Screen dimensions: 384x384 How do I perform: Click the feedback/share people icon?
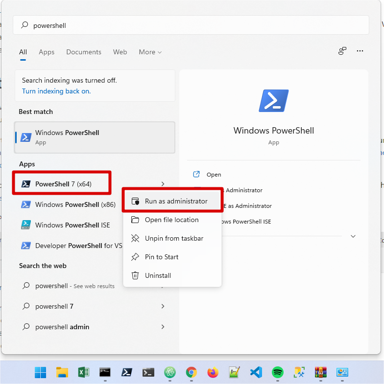342,51
